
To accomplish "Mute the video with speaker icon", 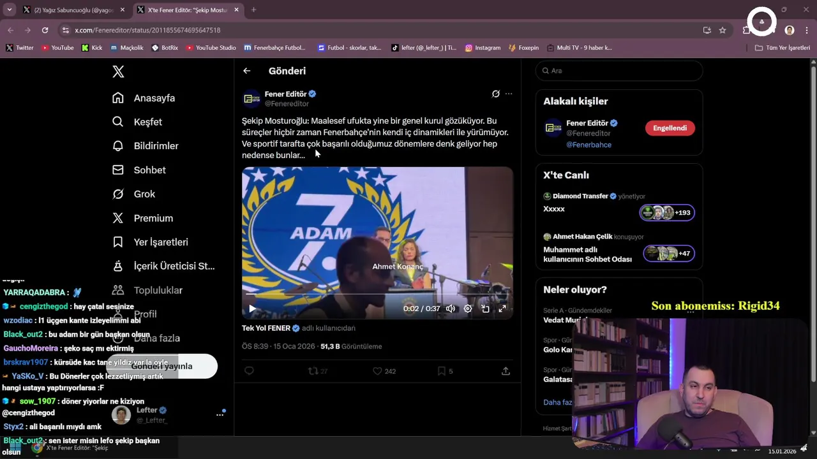I will [x=451, y=309].
